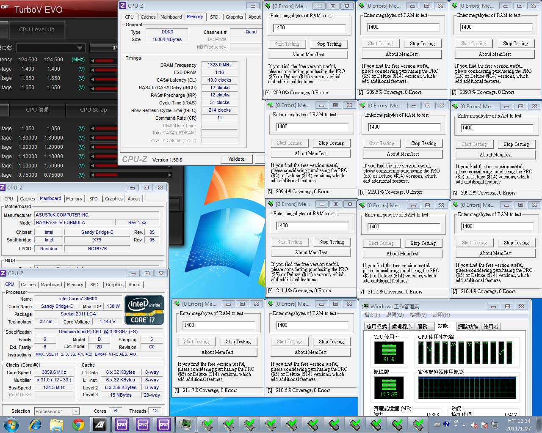Screen dimensions: 542x433
Task: Click the Command Rate value 1T
Action: [219, 118]
